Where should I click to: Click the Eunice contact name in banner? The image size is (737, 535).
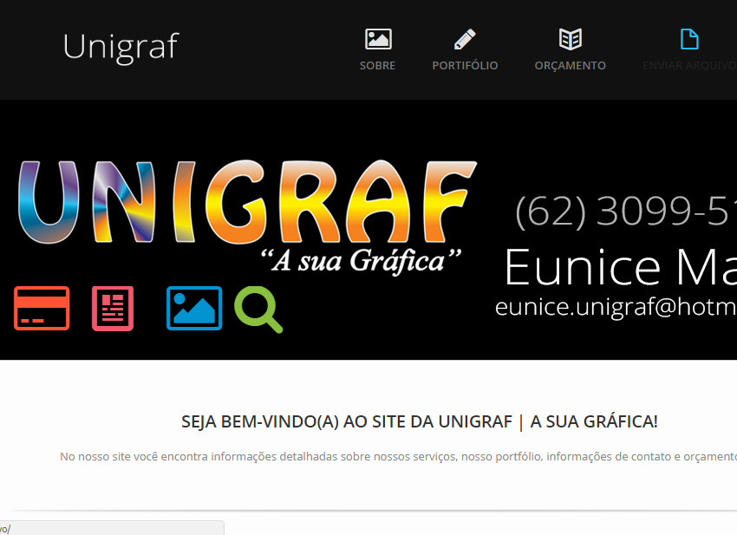(x=619, y=267)
